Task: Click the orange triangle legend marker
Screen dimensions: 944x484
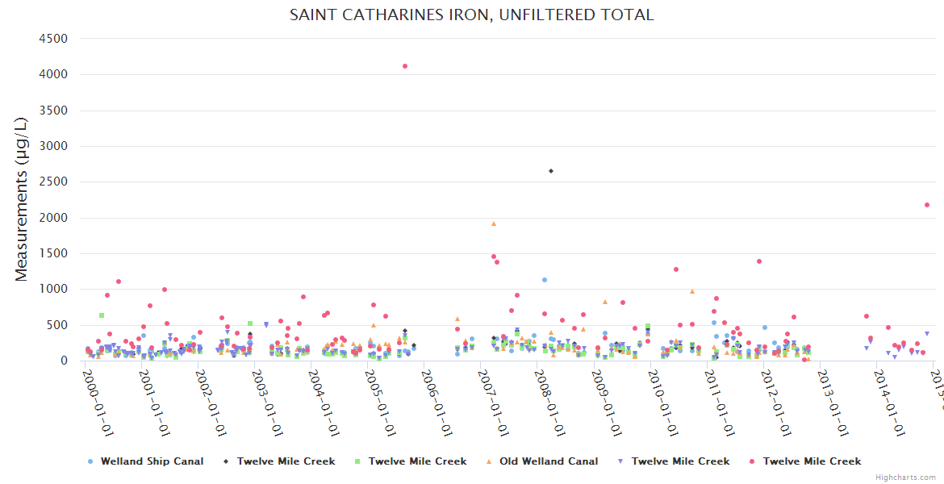Action: click(489, 461)
